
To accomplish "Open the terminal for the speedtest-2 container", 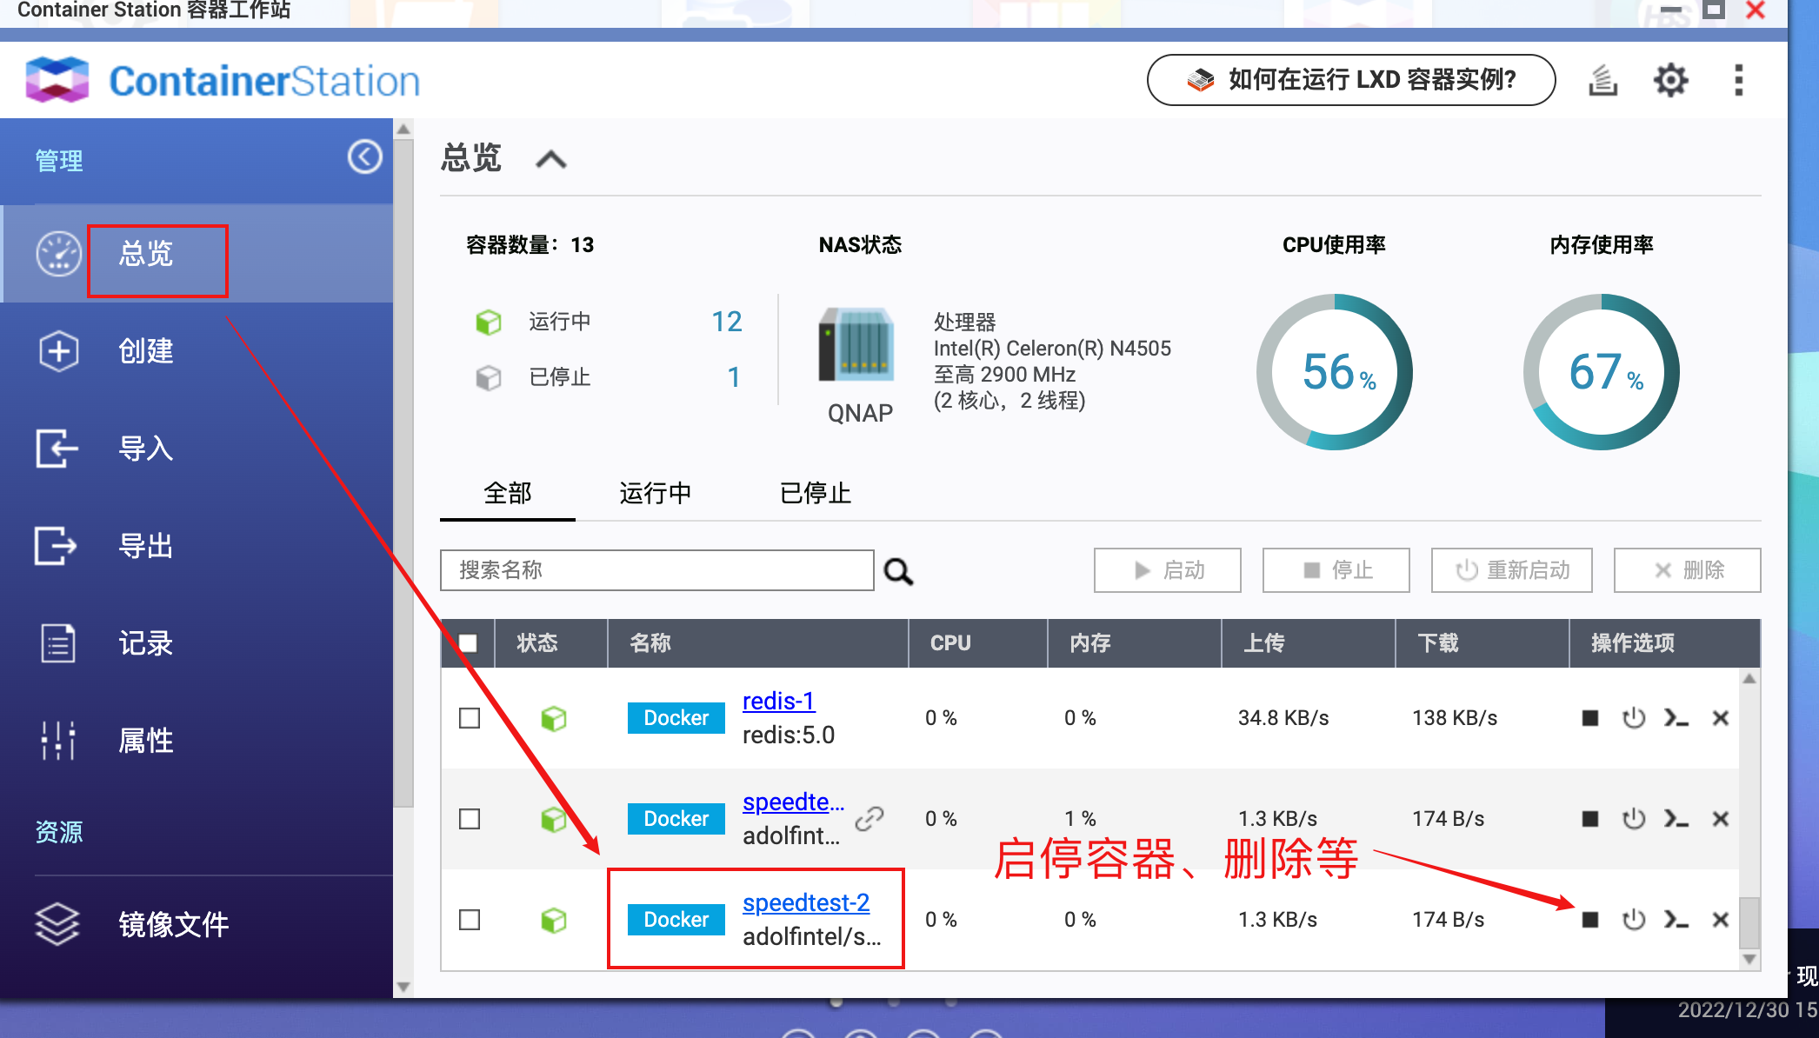I will click(1676, 920).
